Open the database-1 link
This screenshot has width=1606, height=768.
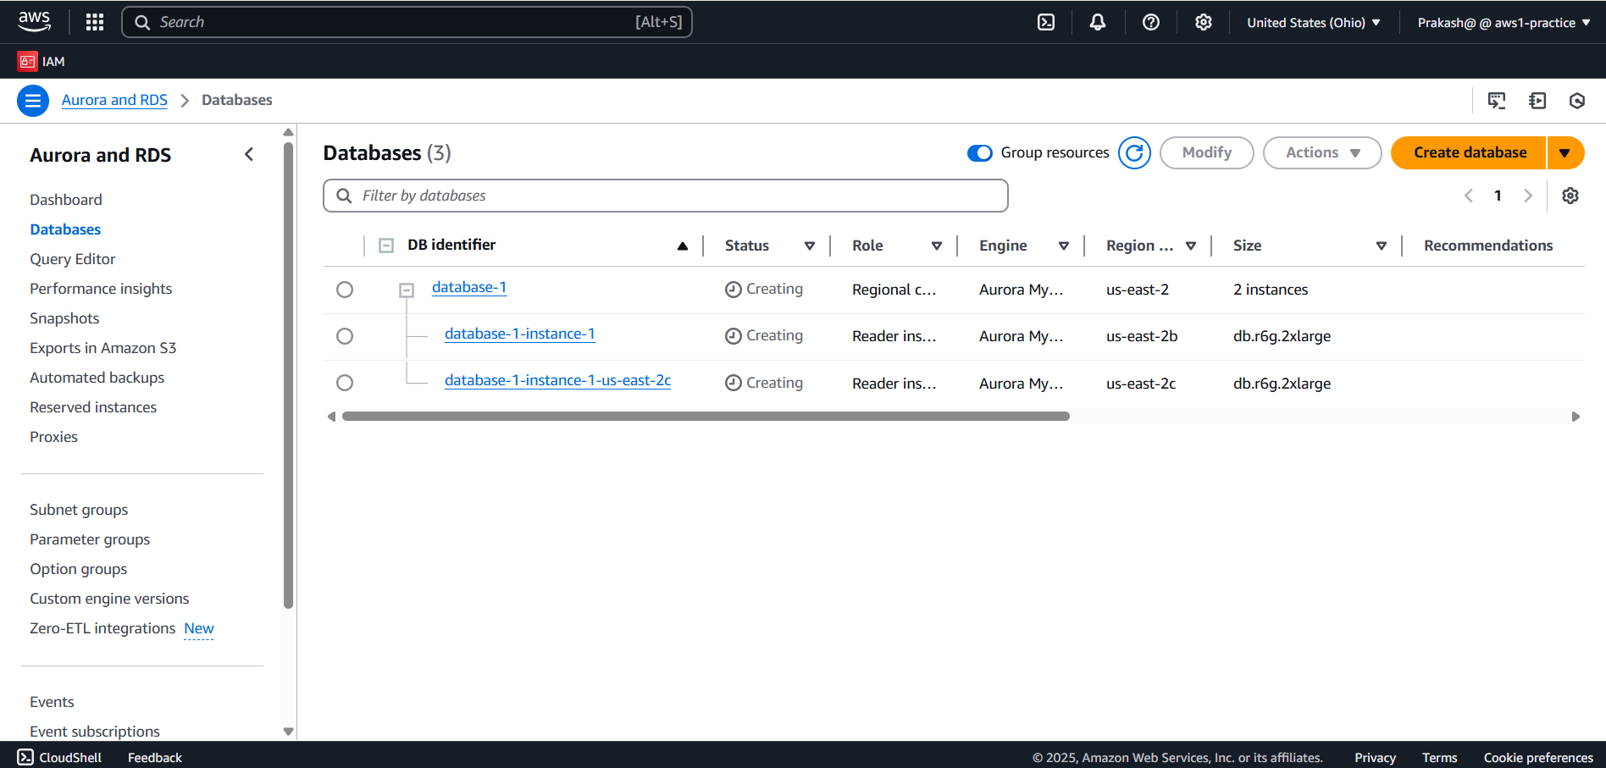(469, 287)
